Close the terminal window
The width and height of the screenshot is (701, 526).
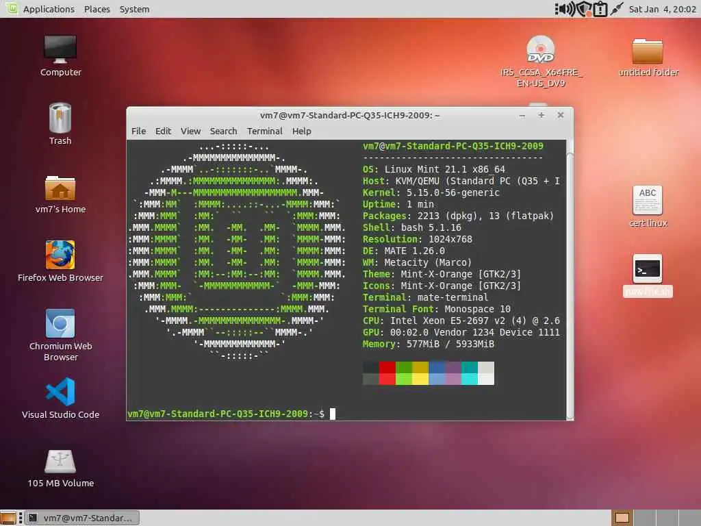[x=561, y=115]
